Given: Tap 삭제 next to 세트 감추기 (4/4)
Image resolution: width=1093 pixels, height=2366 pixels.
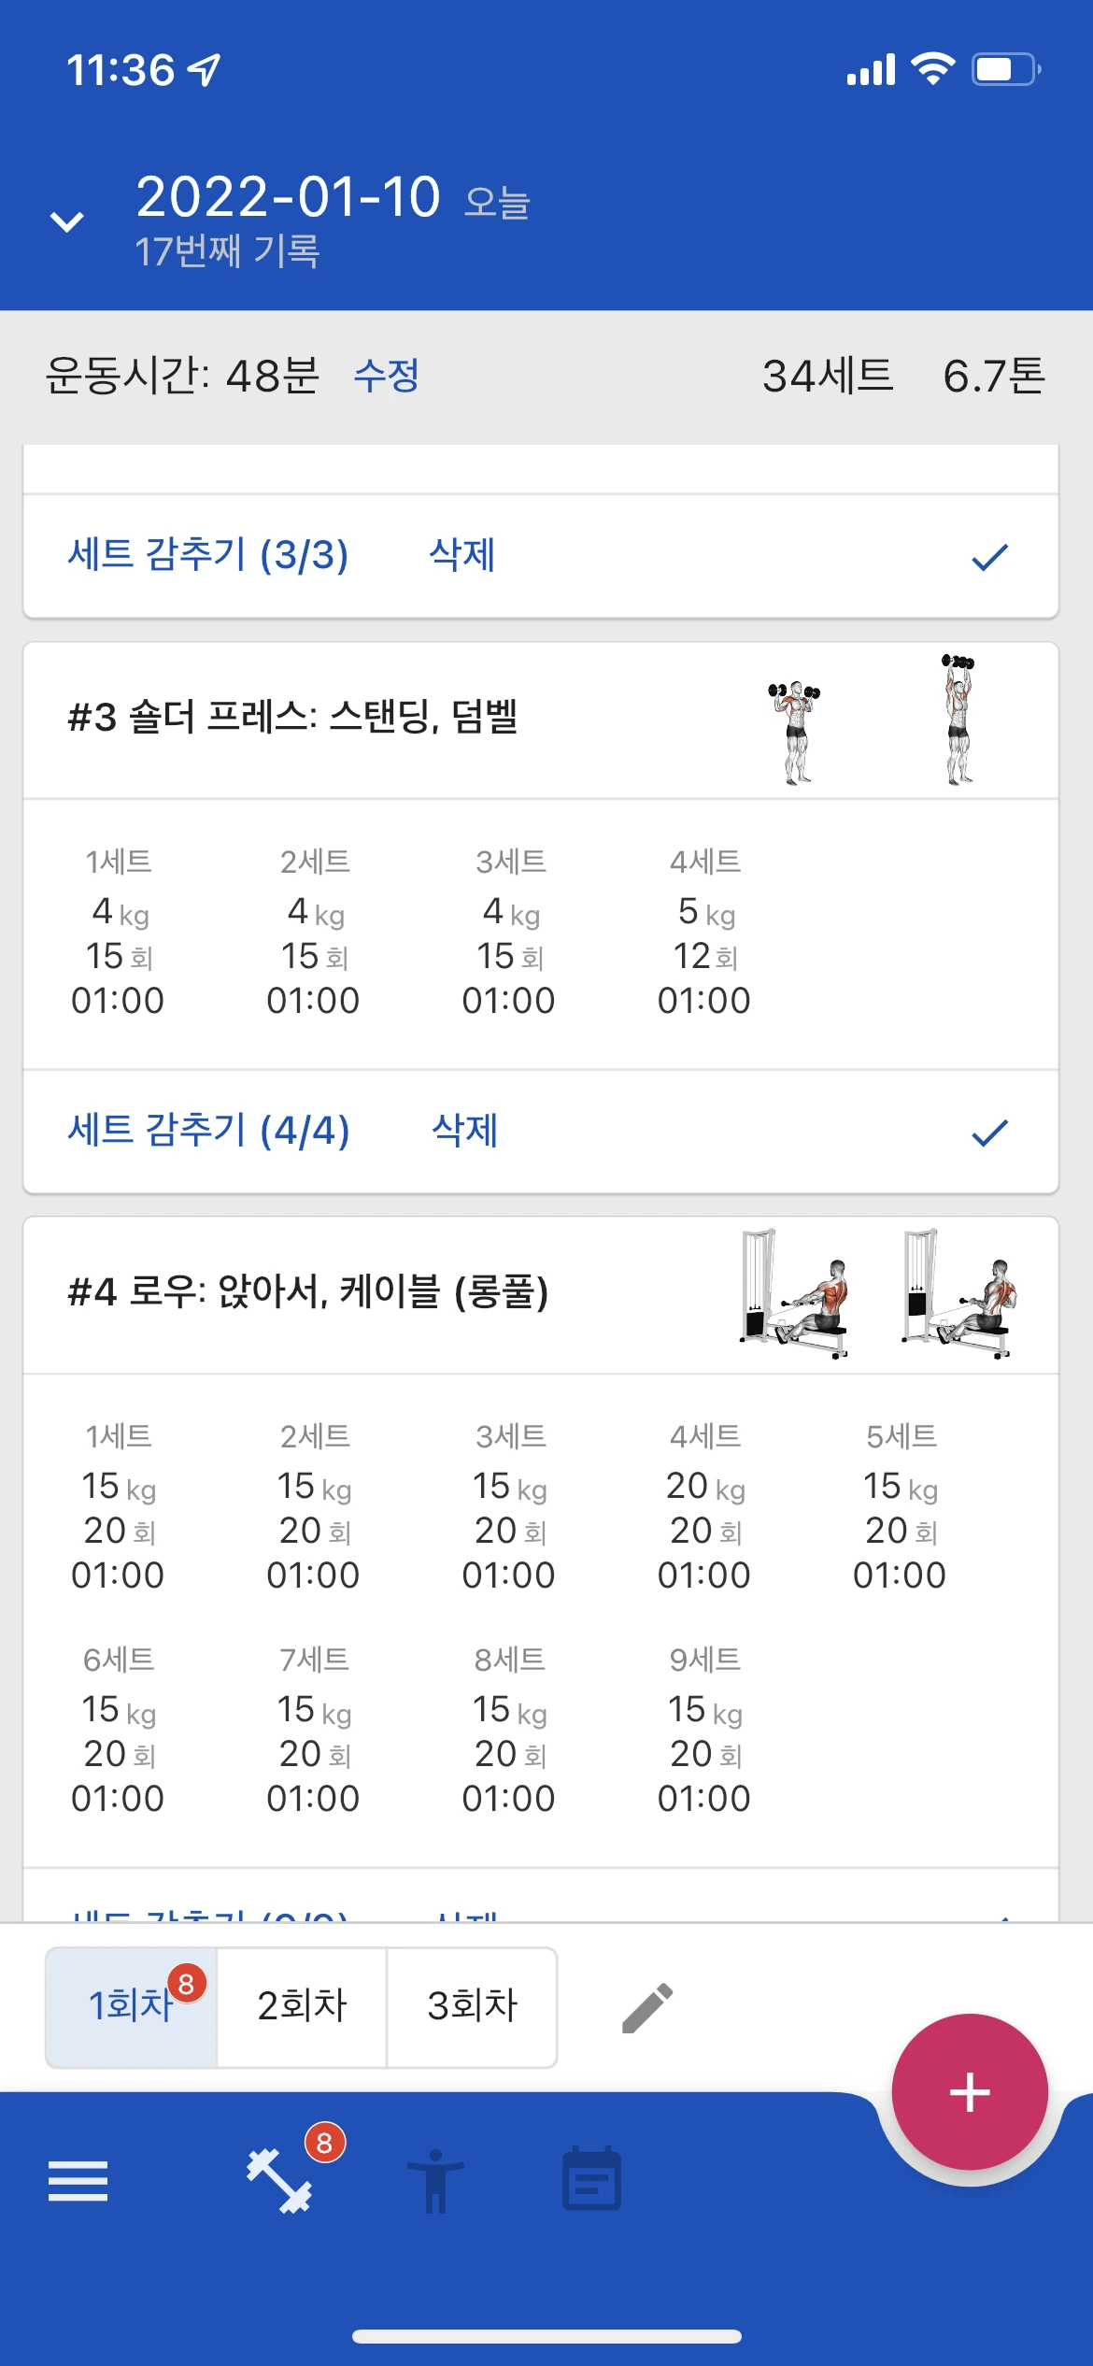Looking at the screenshot, I should coord(464,1131).
